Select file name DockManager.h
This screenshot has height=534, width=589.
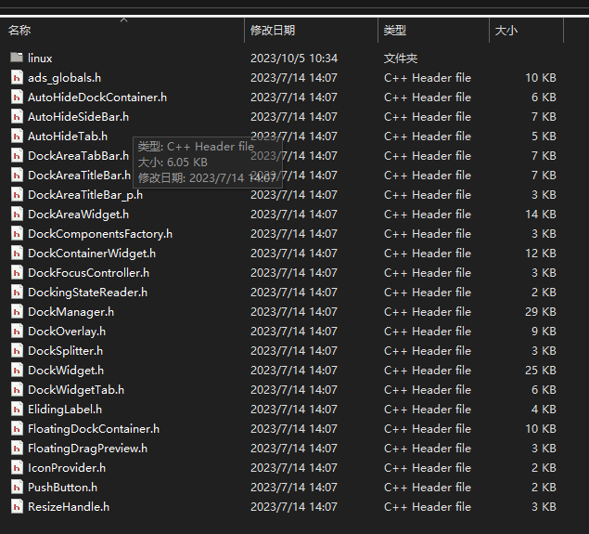pos(70,312)
